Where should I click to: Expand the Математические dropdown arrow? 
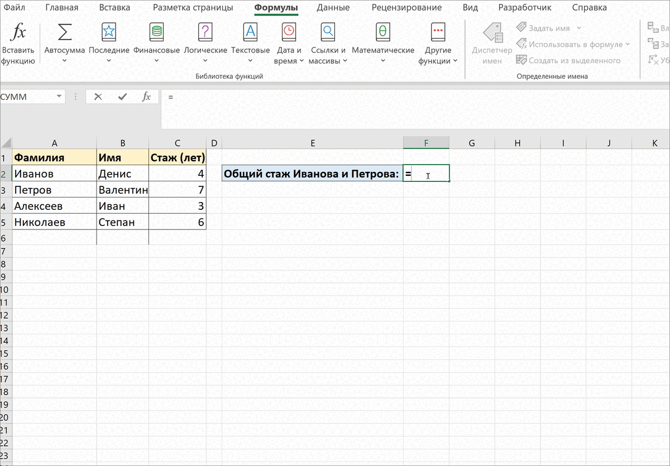(383, 61)
